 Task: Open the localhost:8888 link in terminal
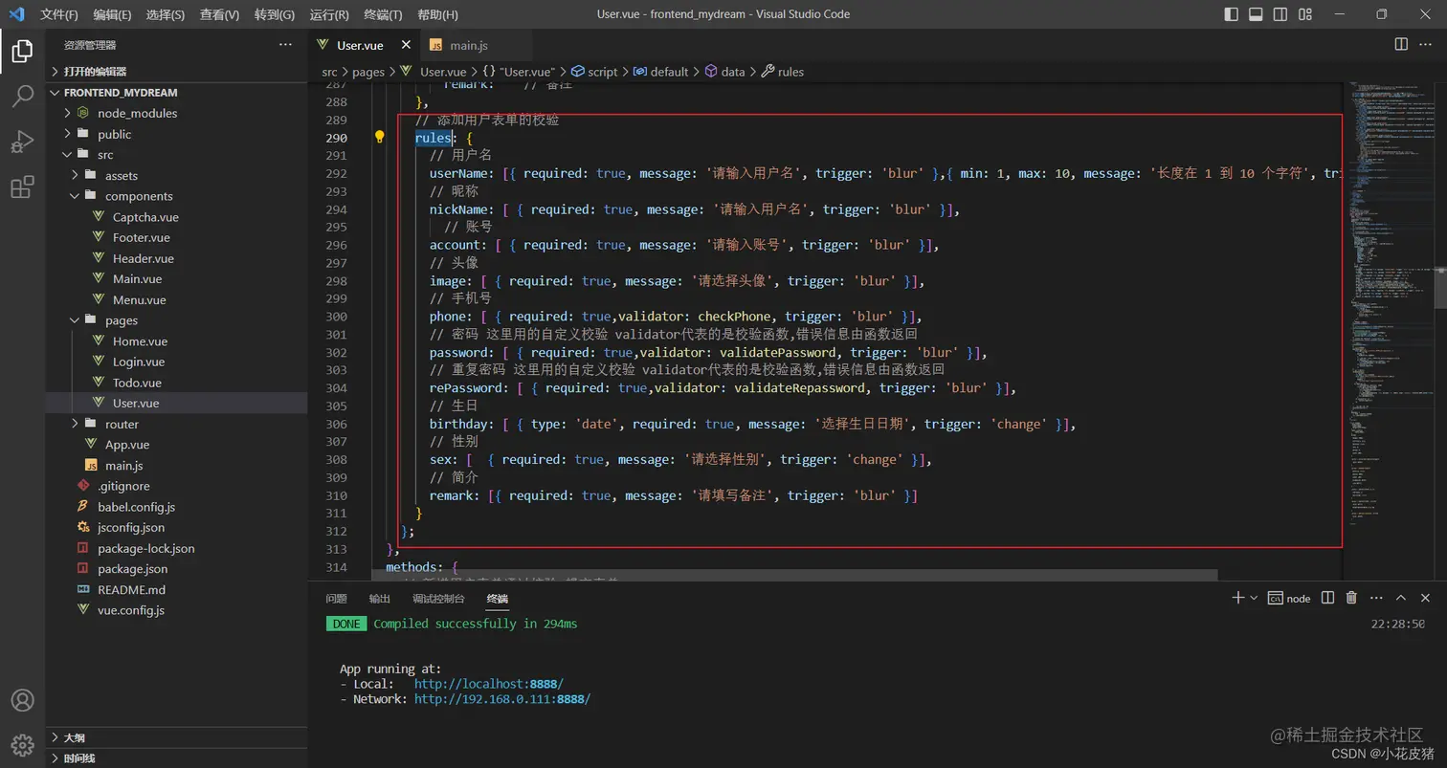click(x=489, y=684)
